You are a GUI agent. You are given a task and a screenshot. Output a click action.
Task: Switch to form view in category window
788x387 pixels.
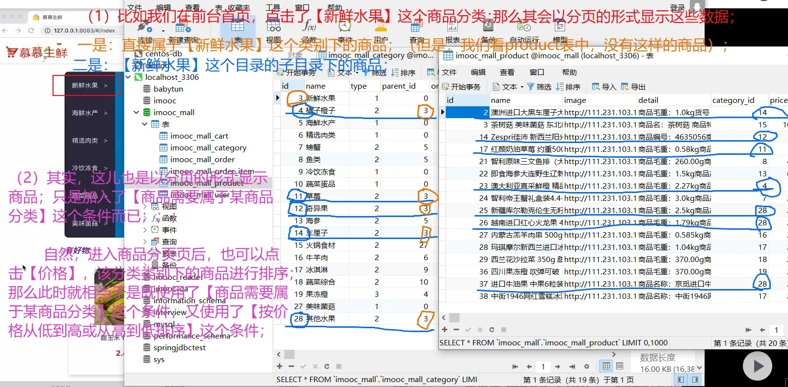(620, 366)
